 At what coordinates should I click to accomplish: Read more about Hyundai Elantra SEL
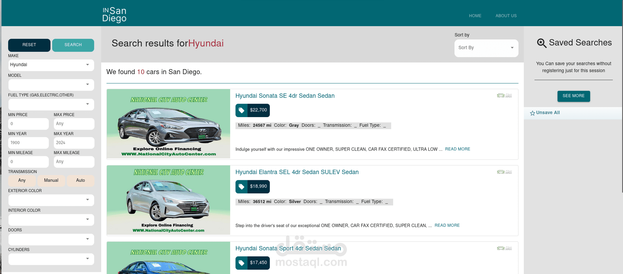pos(447,225)
